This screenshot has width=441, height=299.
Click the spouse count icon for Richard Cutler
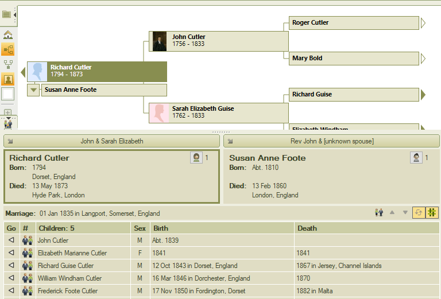pyautogui.click(x=196, y=158)
